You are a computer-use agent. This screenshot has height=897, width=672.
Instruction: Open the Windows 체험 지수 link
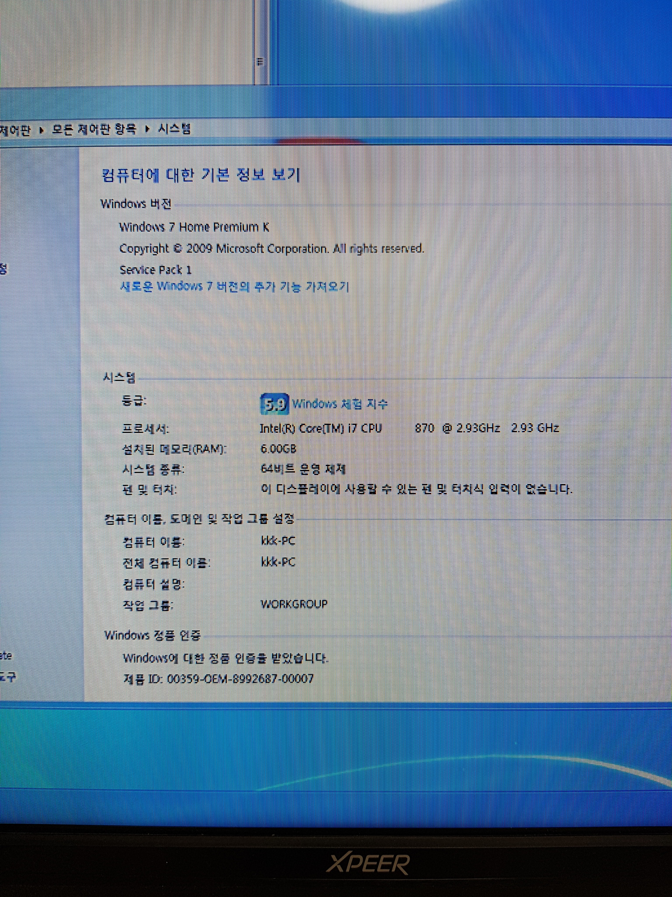coord(340,404)
